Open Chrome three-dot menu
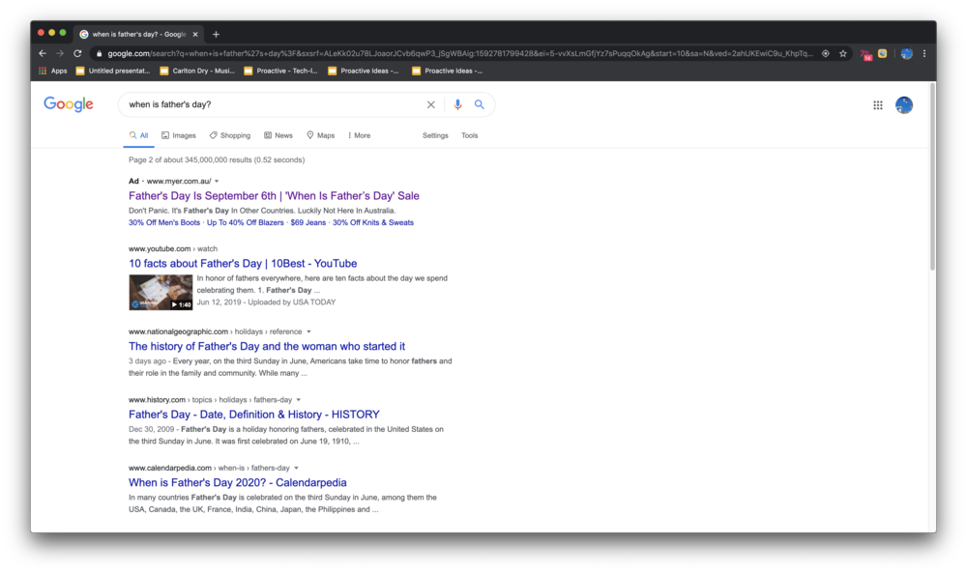Image resolution: width=967 pixels, height=573 pixels. pyautogui.click(x=924, y=53)
